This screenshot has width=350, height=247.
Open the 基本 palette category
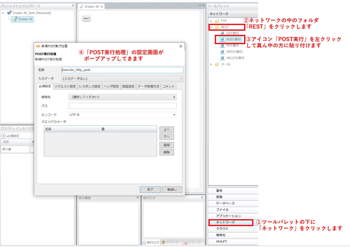tap(233, 191)
